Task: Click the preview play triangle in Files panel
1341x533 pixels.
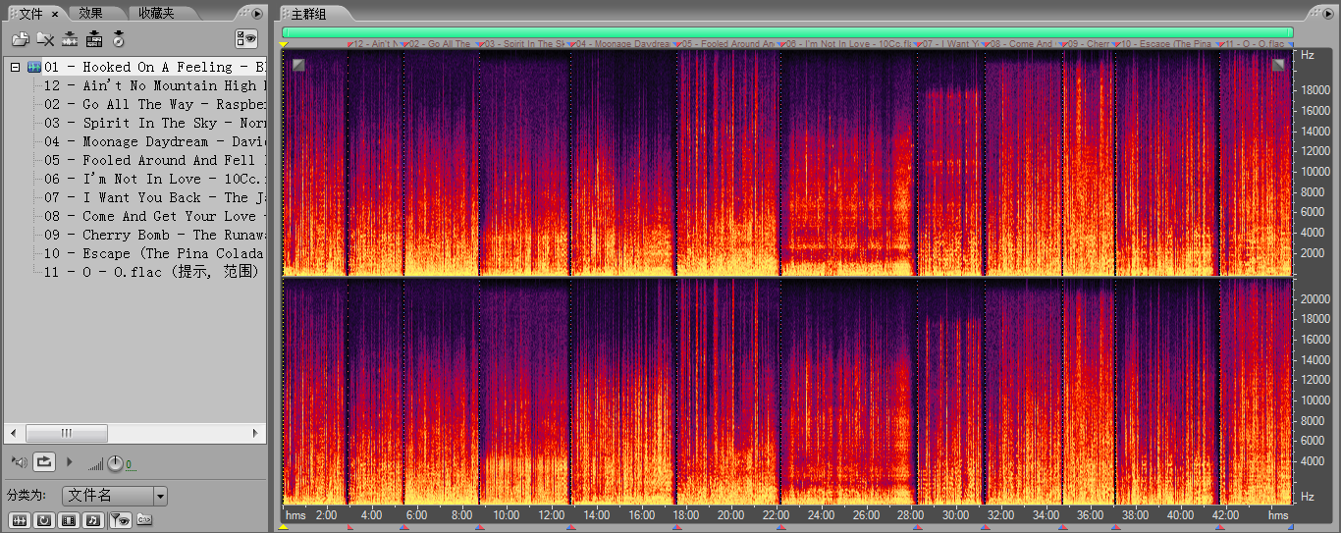Action: 69,461
